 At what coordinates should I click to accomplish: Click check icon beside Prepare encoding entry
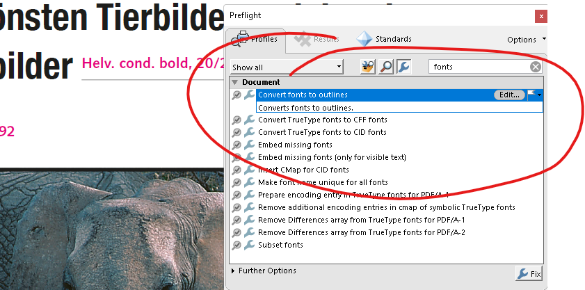237,195
